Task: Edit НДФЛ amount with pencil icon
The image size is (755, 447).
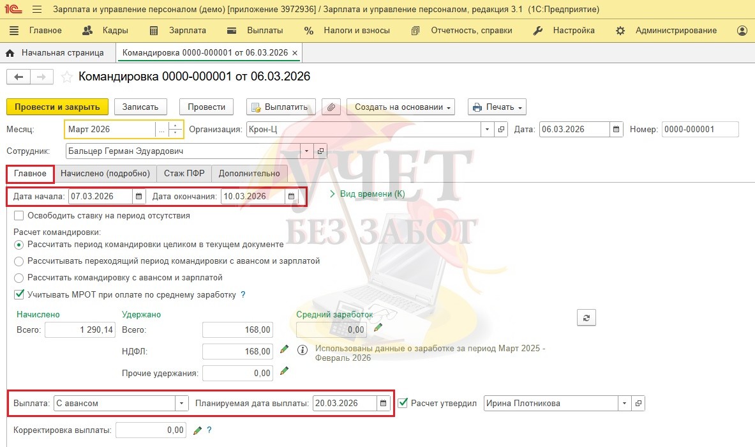Action: 285,350
